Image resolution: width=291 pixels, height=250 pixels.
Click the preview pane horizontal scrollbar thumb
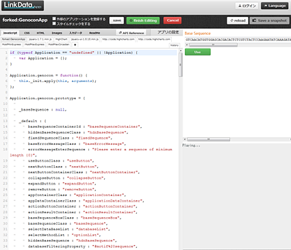click(x=208, y=139)
